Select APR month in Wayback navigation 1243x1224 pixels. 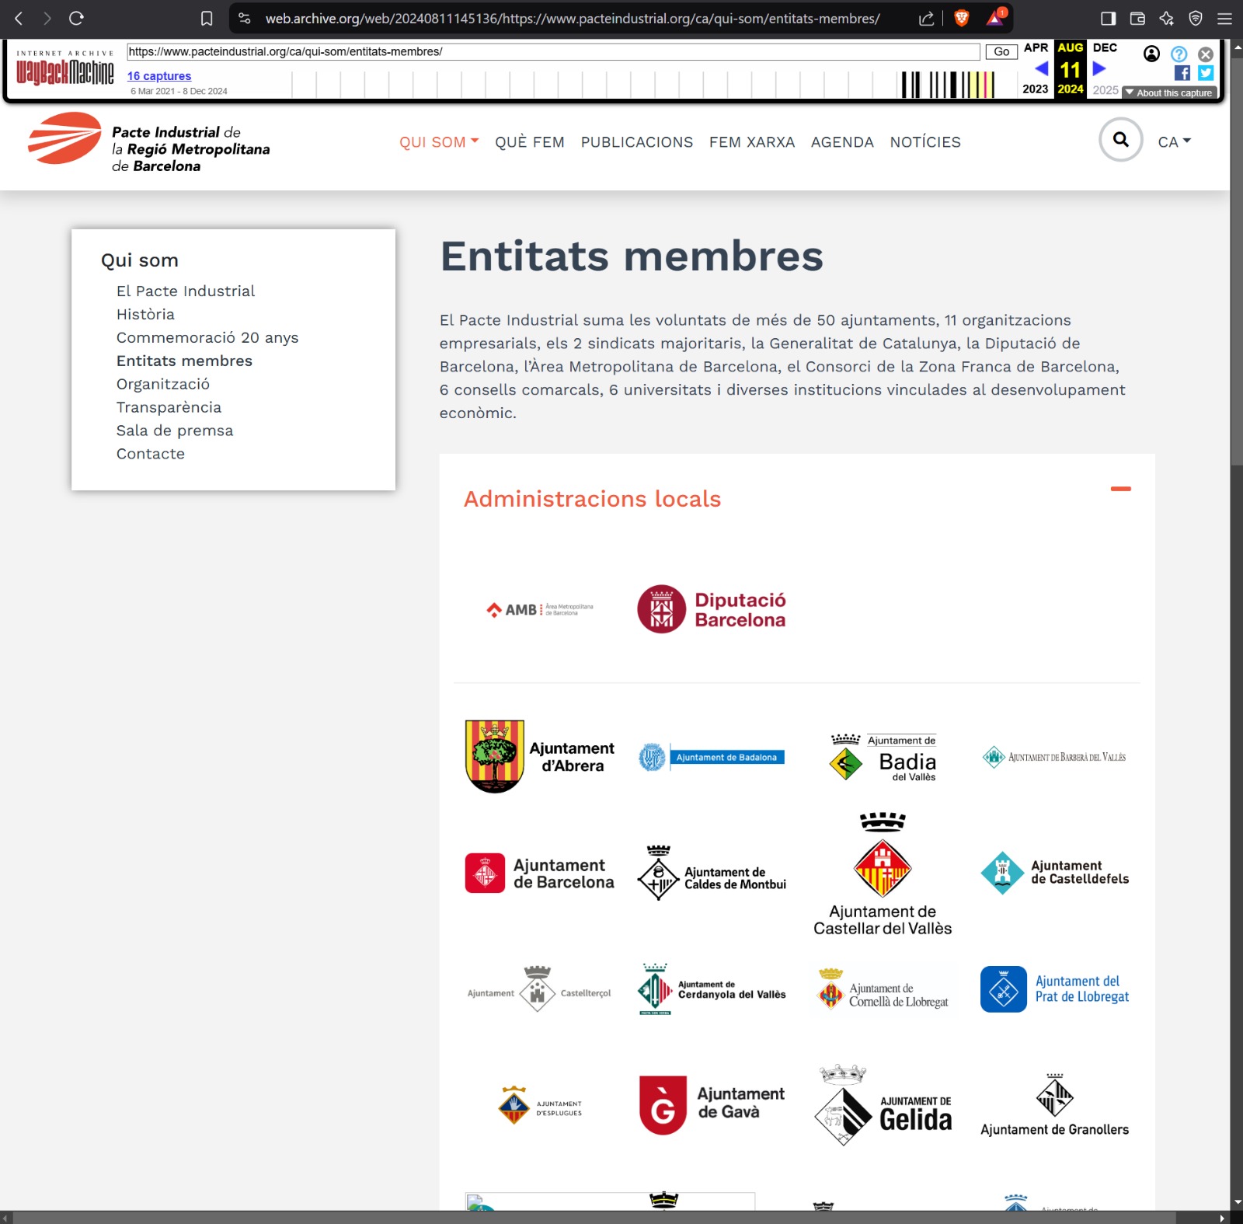(1036, 47)
